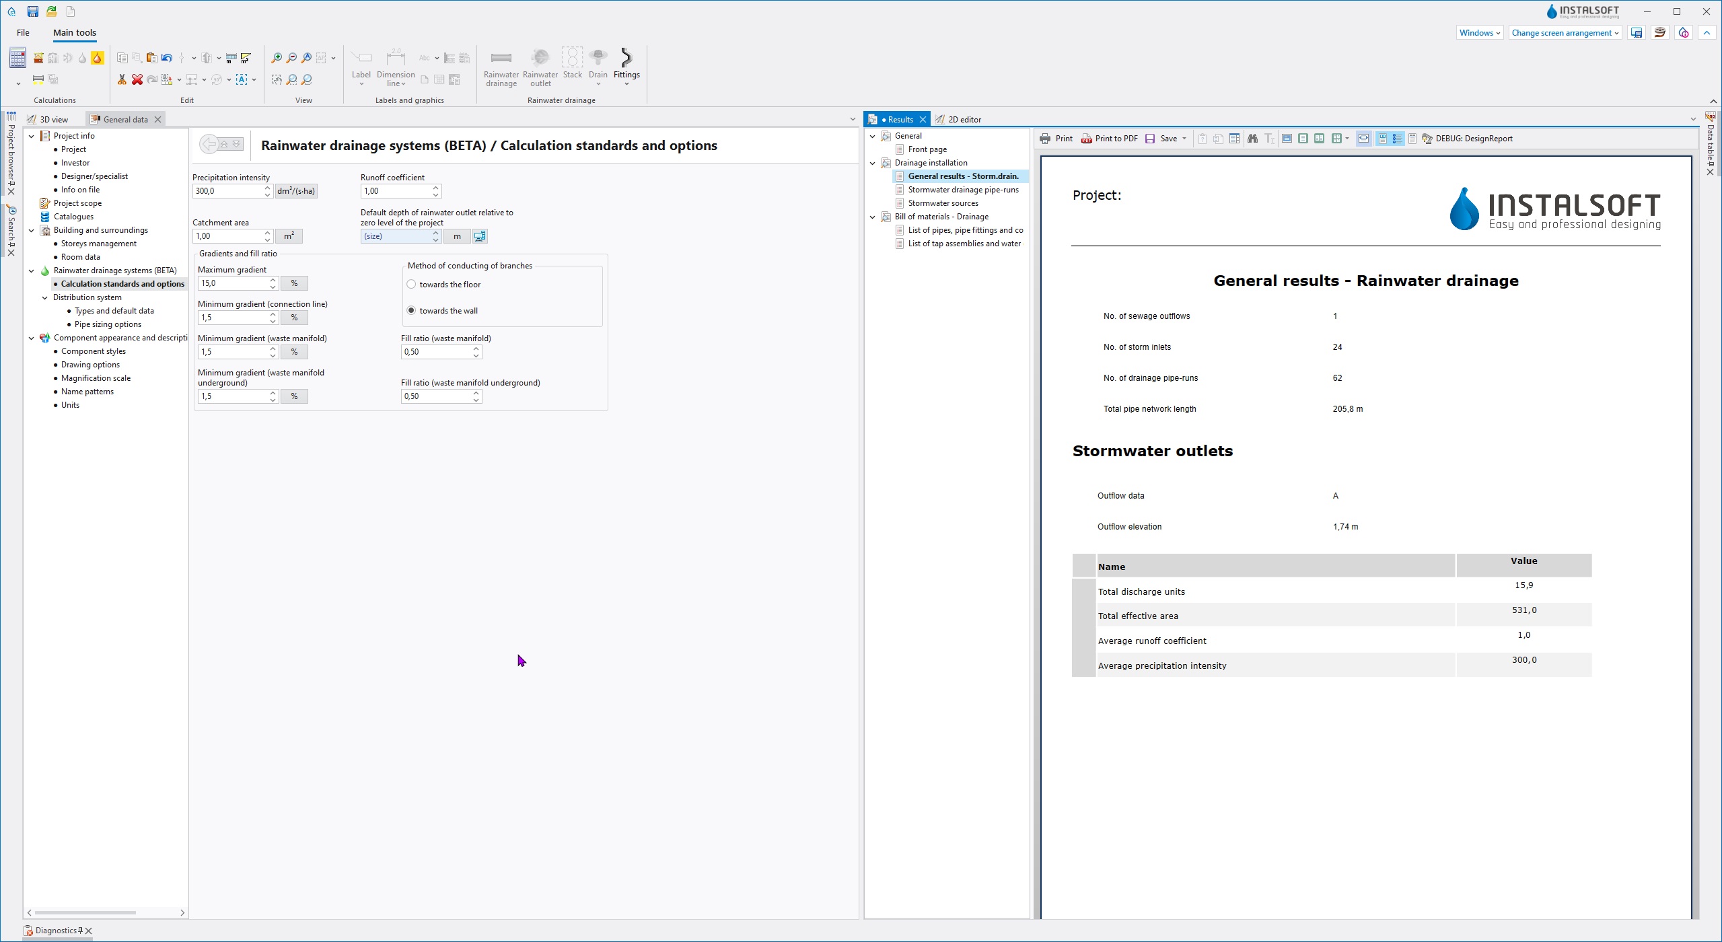Click the highlighted orange droplet icon
The width and height of the screenshot is (1722, 942).
pos(98,58)
